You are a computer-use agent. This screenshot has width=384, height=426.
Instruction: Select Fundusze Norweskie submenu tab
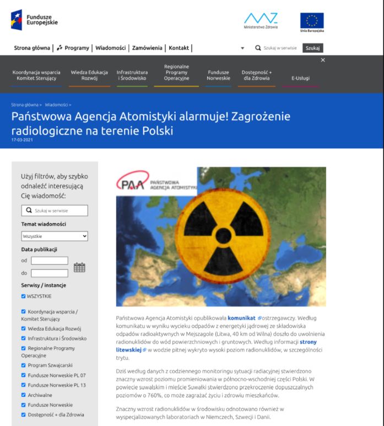click(x=218, y=76)
